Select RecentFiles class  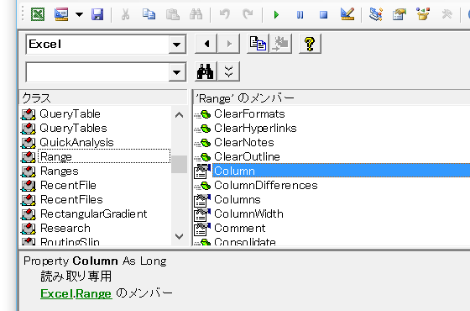[71, 200]
